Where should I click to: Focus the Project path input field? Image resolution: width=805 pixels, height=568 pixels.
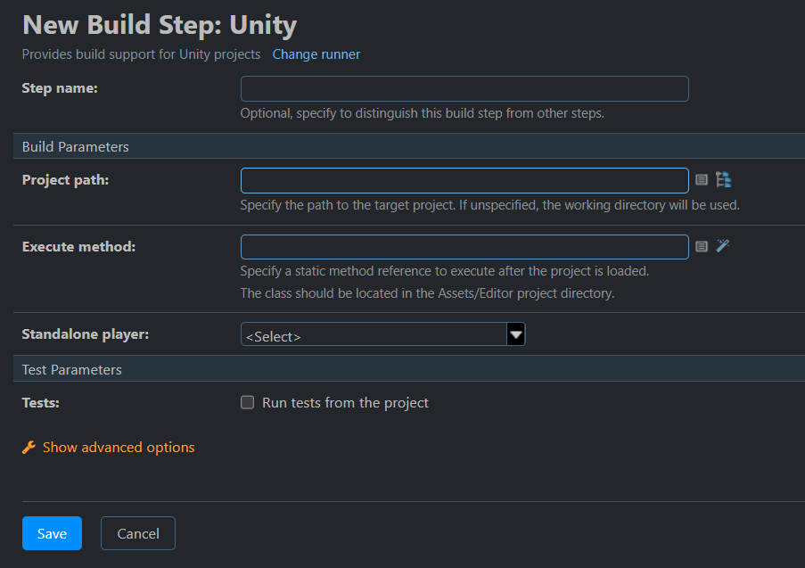464,181
